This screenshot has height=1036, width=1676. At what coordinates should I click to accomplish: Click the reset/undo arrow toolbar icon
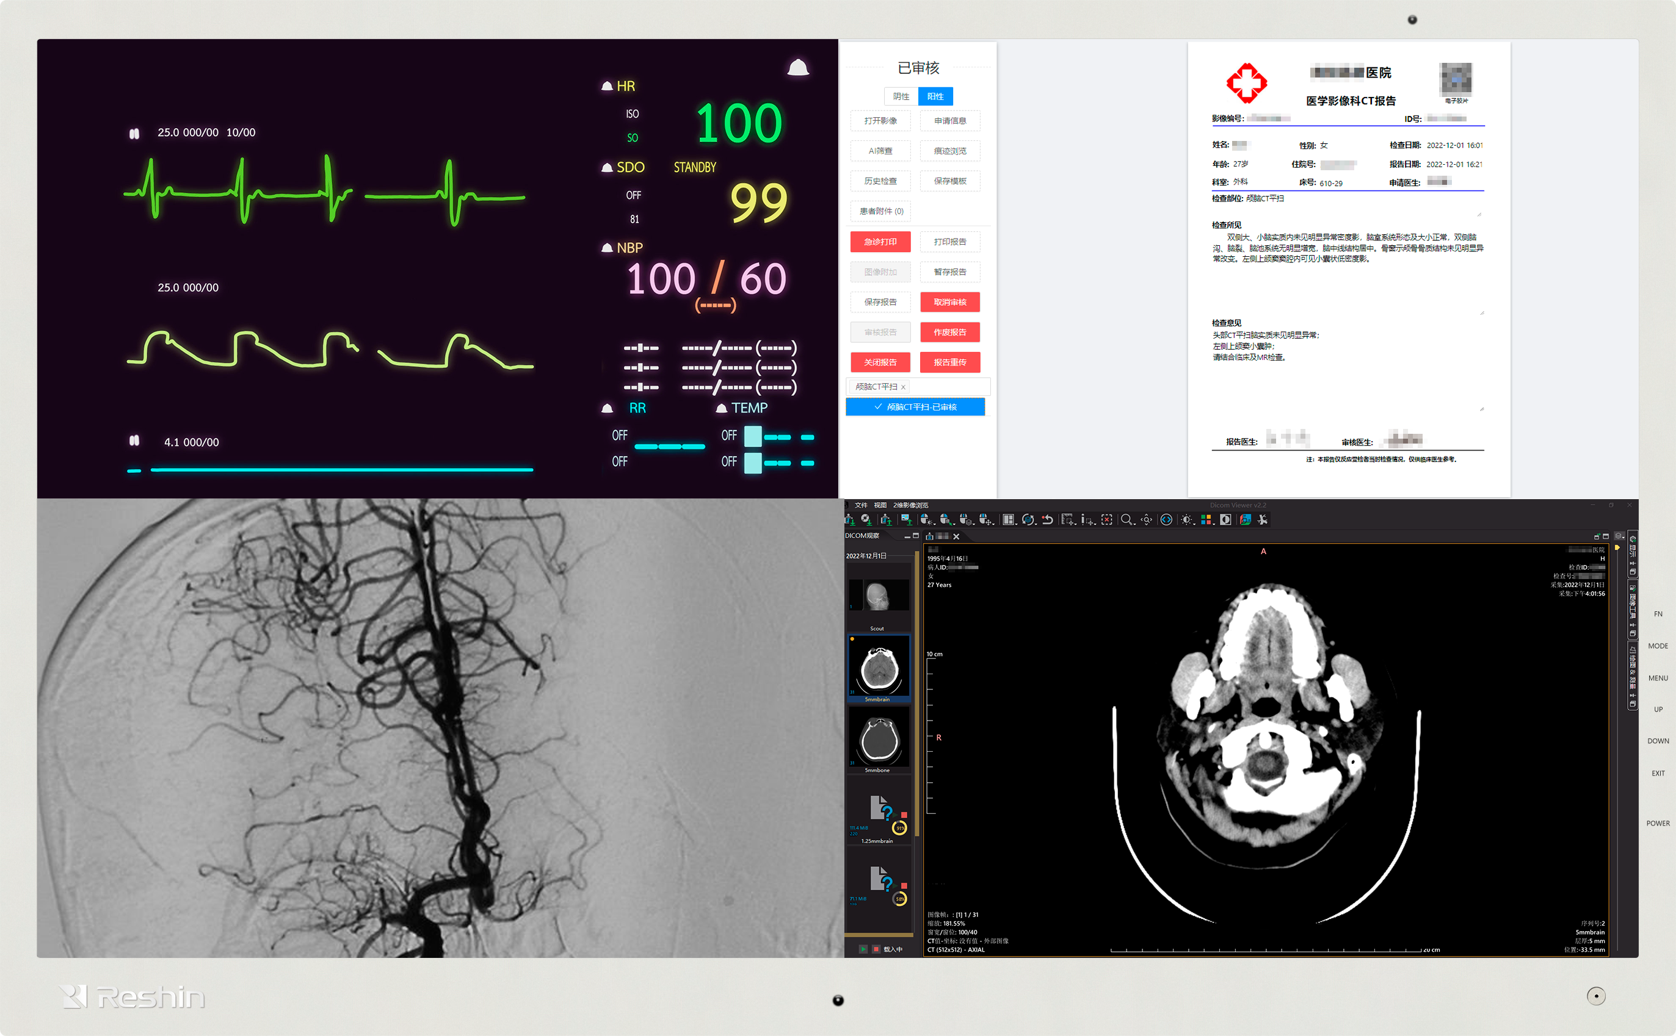tap(1047, 519)
